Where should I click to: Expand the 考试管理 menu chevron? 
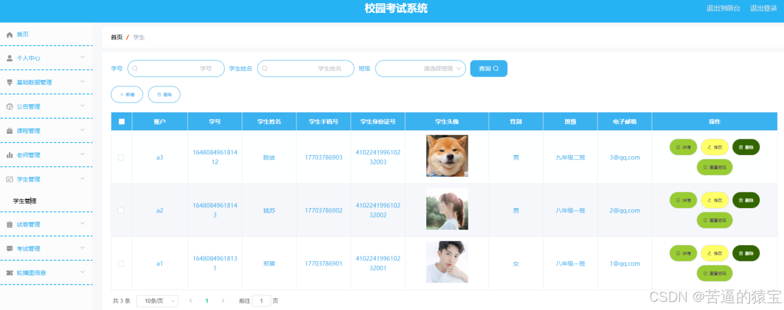[82, 248]
